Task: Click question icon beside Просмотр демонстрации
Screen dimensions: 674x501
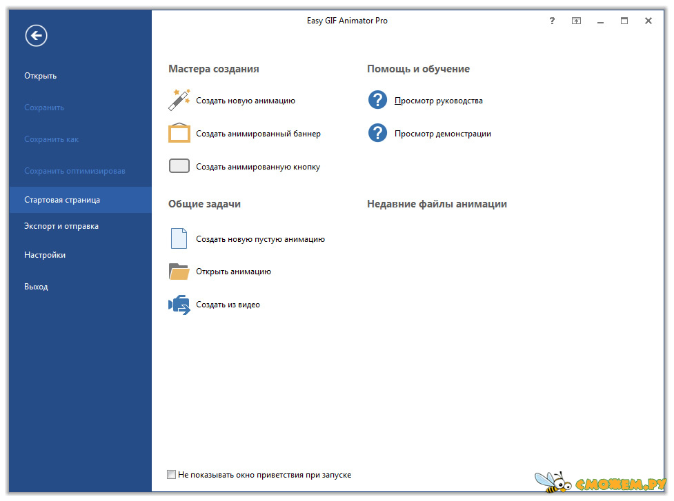Action: coord(378,132)
